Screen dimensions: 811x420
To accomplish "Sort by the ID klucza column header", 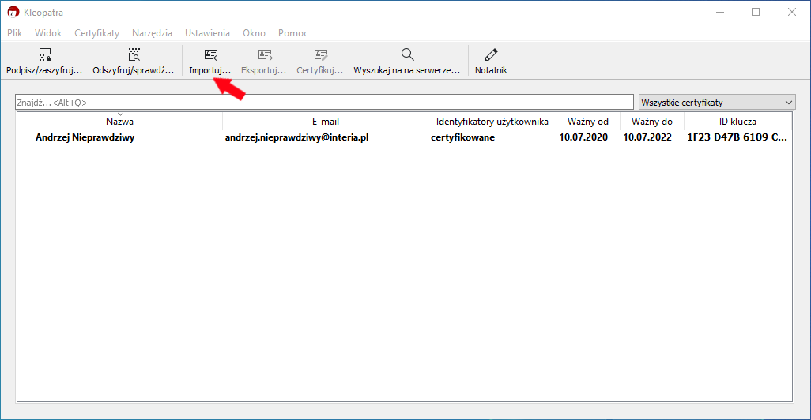I will coord(737,122).
